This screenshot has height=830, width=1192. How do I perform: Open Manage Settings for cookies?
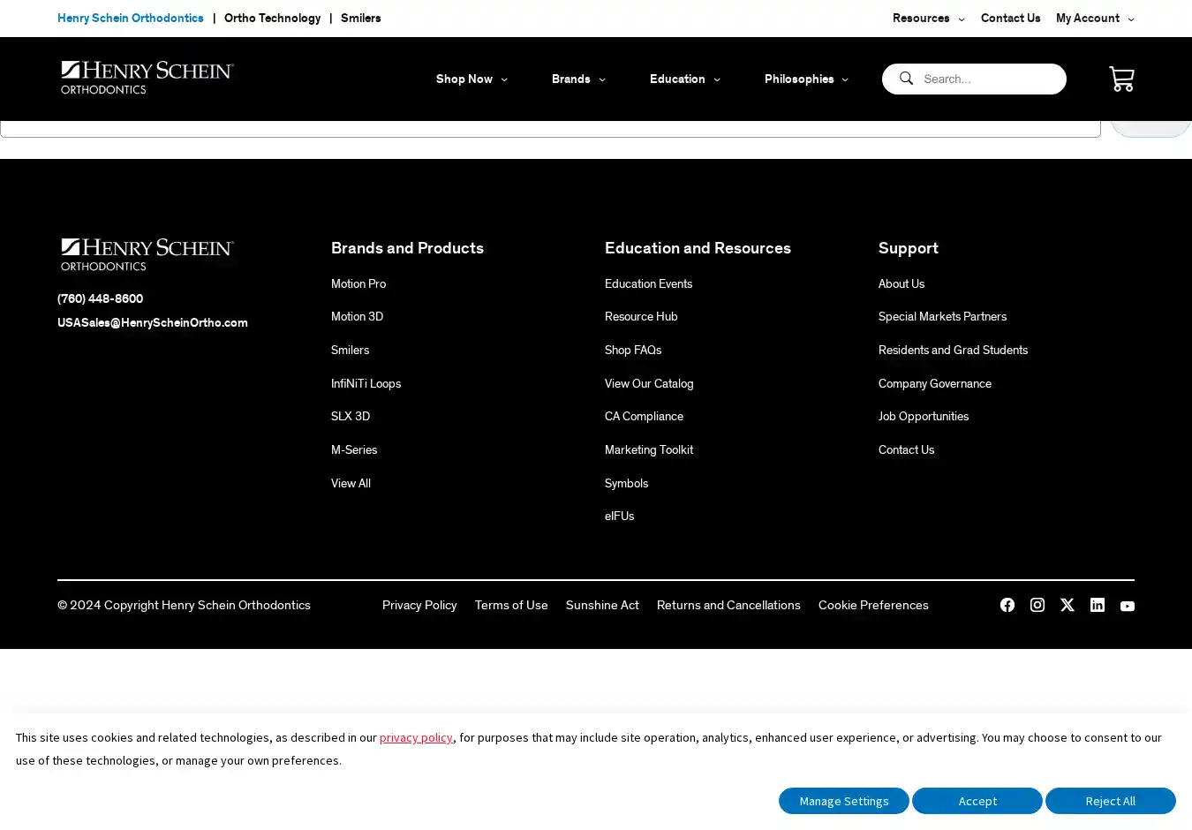(844, 801)
